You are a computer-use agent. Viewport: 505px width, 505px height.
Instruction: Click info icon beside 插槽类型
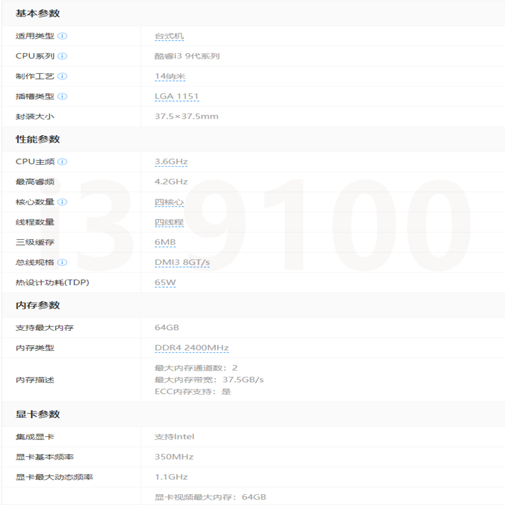[x=62, y=97]
